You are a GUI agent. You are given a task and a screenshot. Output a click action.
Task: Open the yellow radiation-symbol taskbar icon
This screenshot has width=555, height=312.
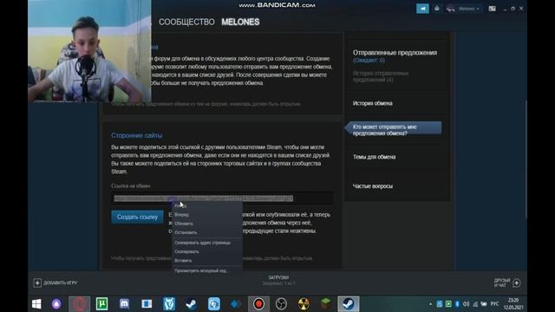tap(304, 304)
